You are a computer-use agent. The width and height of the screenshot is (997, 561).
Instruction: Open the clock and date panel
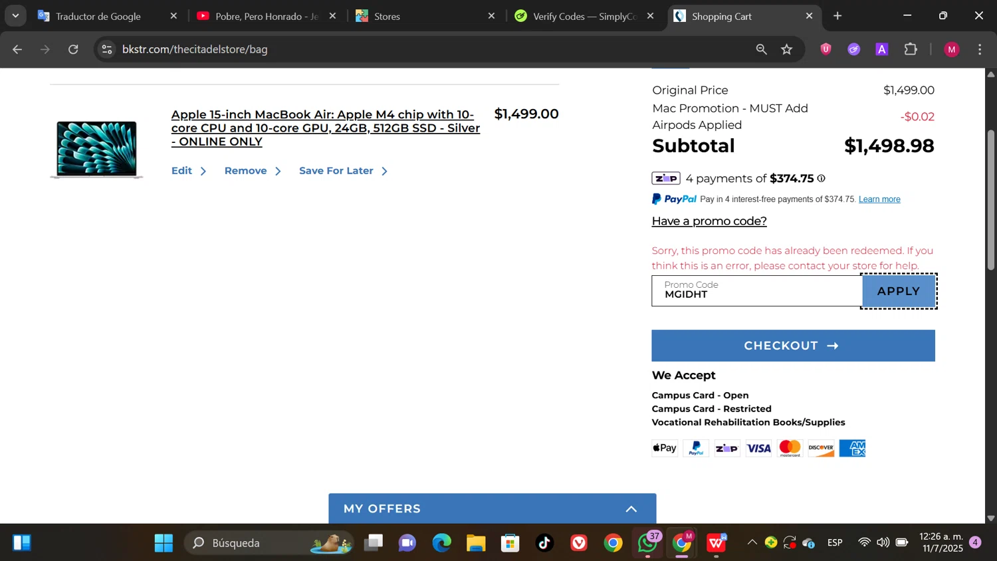(941, 543)
